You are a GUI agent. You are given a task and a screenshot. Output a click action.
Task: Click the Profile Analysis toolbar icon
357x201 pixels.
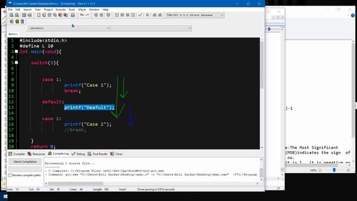155,15
